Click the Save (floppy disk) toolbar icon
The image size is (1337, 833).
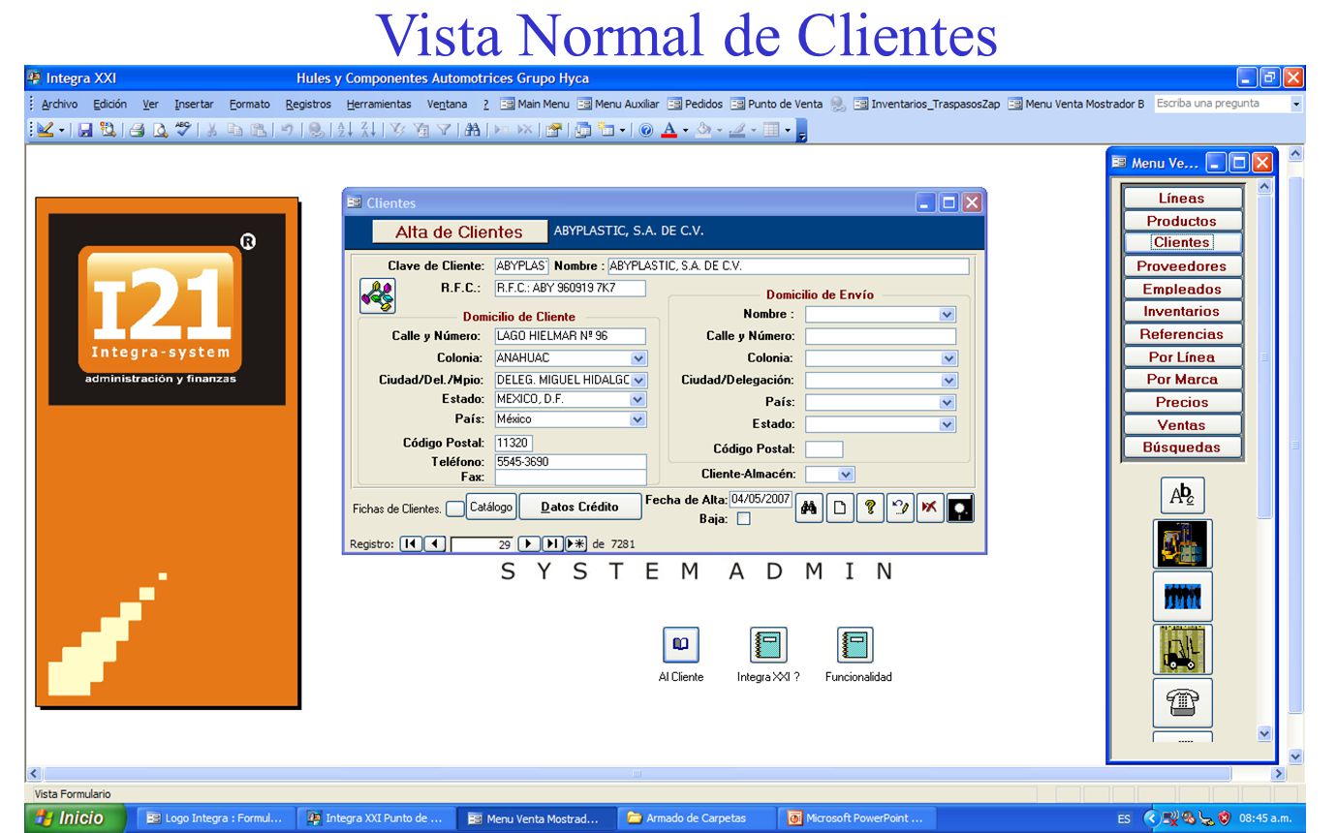(x=85, y=129)
